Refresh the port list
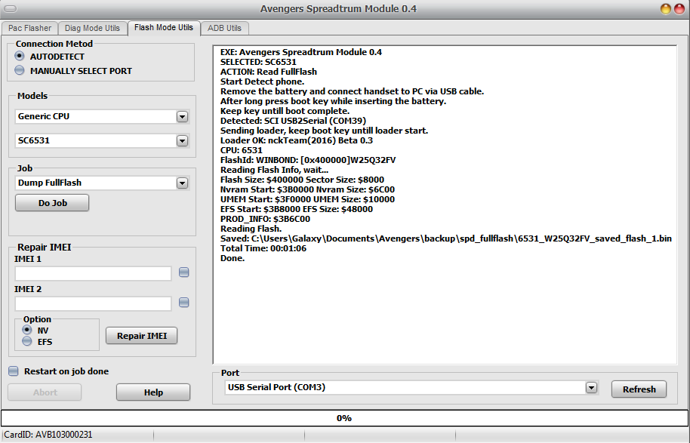 pyautogui.click(x=639, y=389)
